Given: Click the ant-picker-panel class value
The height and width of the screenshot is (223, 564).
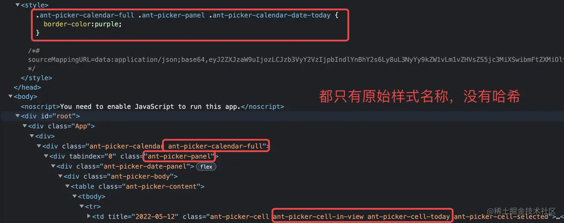Looking at the screenshot, I should click(179, 156).
